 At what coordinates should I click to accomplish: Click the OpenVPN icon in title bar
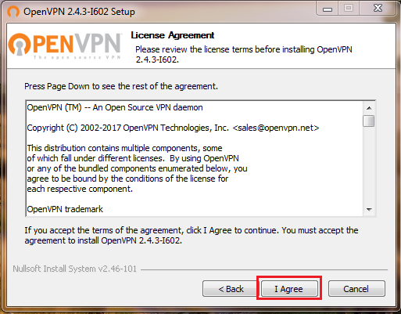13,12
